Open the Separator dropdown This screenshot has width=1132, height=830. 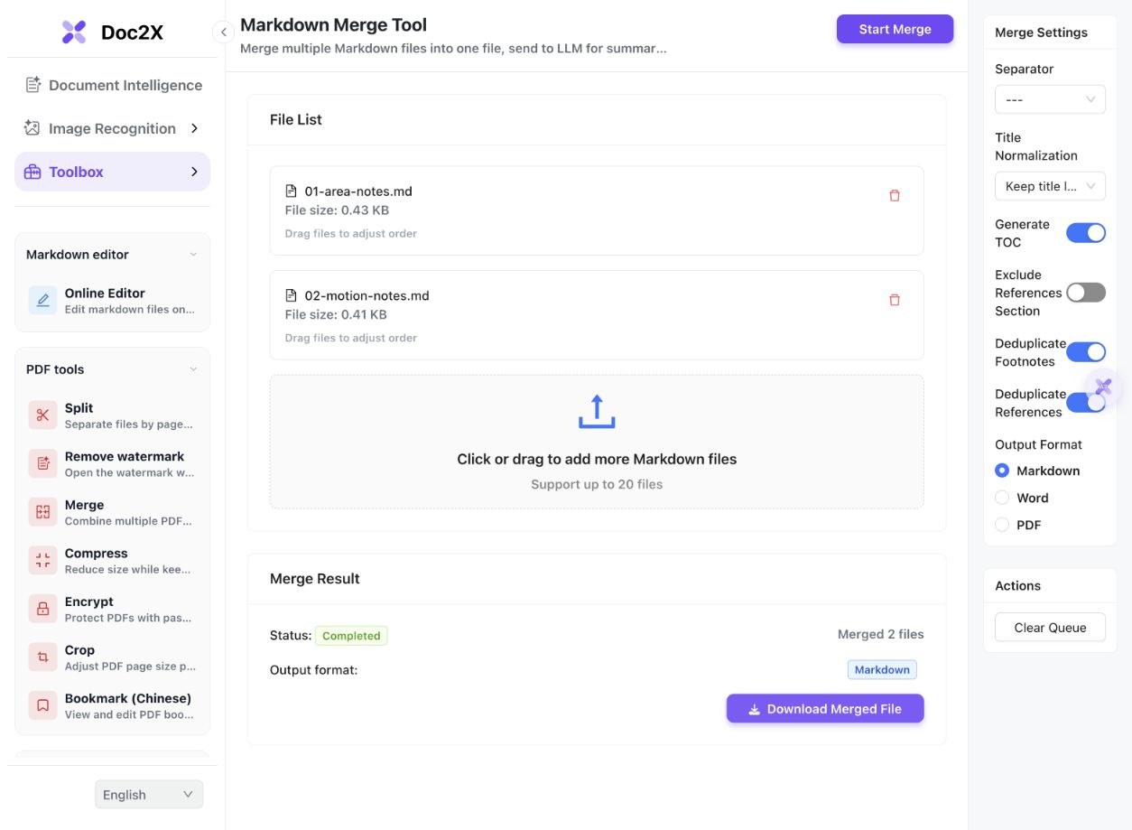[x=1050, y=99]
